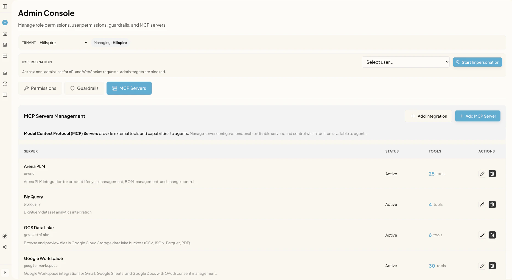Delete the GCS Data Lake server

pos(492,235)
